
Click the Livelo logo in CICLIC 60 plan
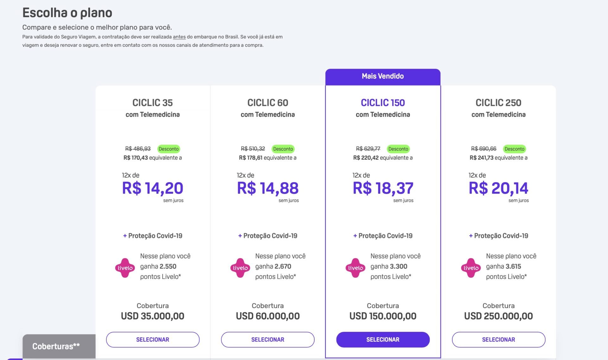pos(240,268)
